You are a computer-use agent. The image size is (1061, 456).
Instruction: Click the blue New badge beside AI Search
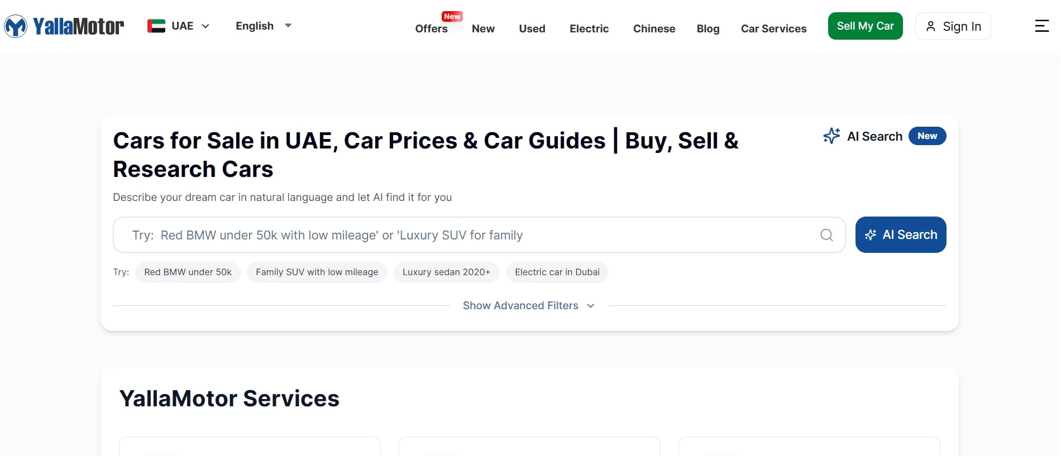pos(927,136)
